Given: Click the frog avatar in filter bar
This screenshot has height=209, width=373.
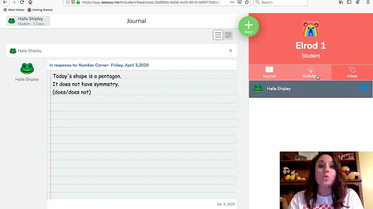Looking at the screenshot, I should click(x=12, y=51).
